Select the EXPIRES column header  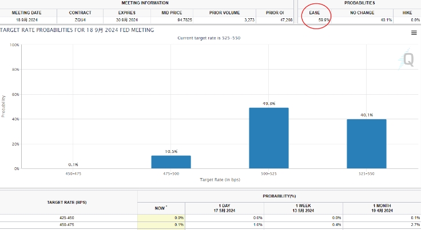pyautogui.click(x=126, y=13)
